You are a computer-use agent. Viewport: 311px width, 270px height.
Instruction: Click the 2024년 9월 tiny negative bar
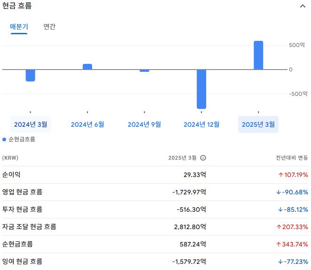(x=144, y=70)
